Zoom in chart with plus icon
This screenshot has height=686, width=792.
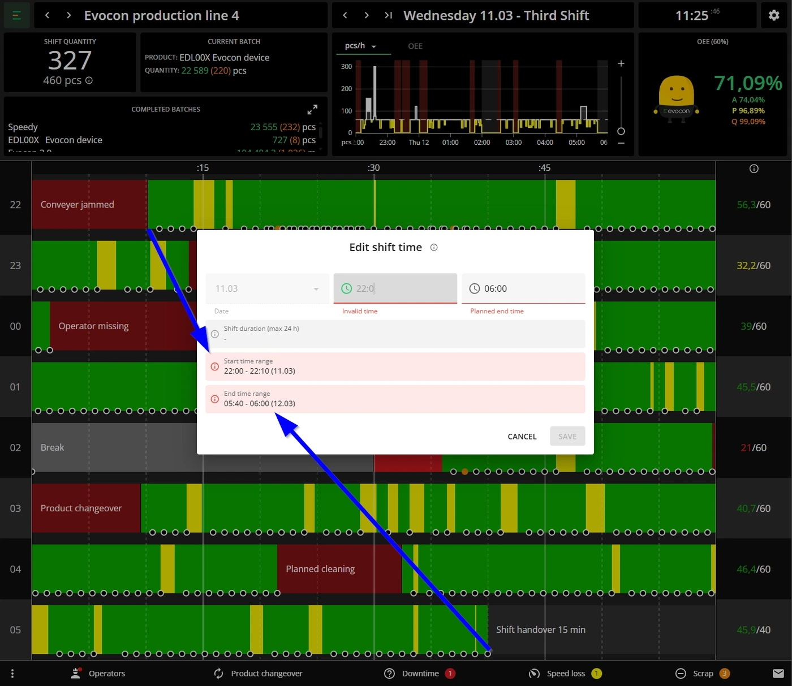coord(621,63)
